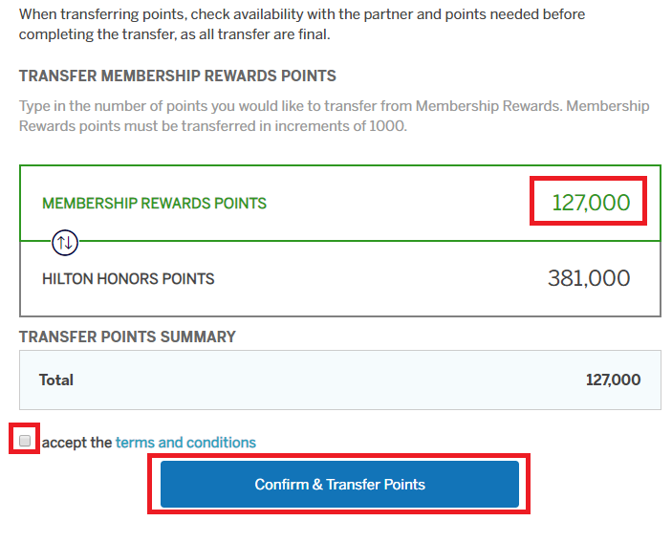Select the Hilton Honors Points label
Image resolution: width=672 pixels, height=543 pixels.
(x=128, y=279)
